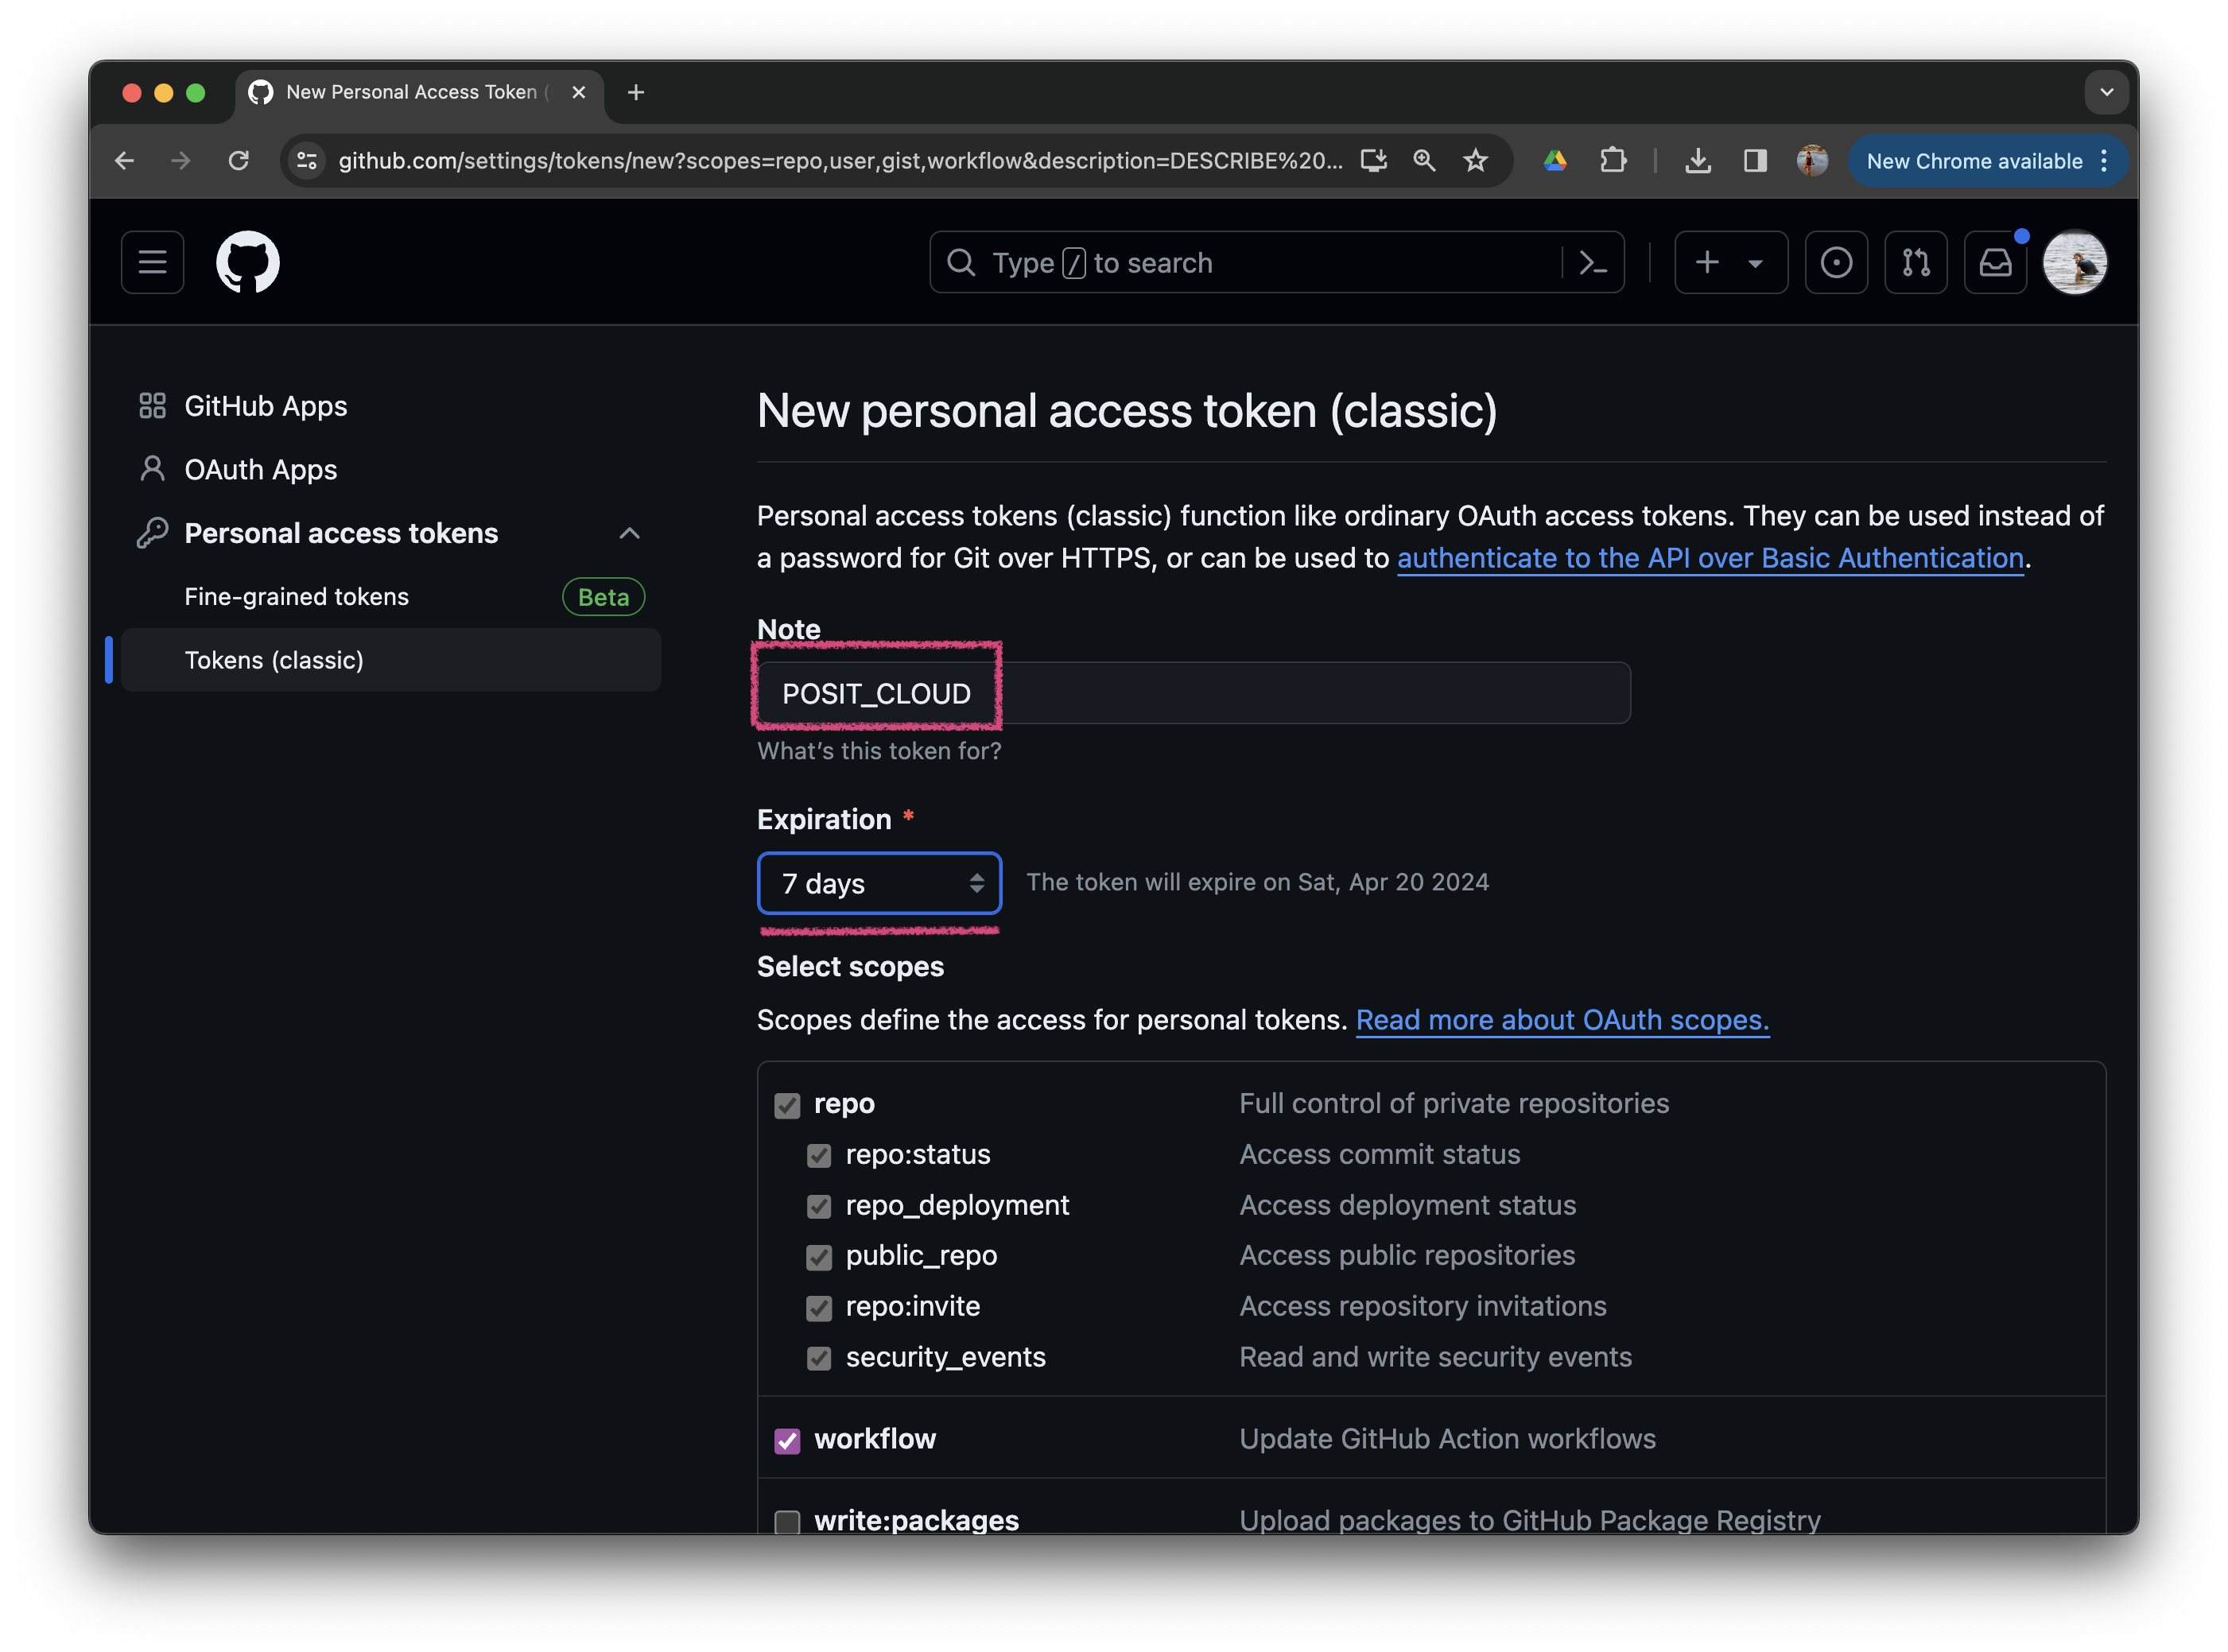The image size is (2228, 1652).
Task: Go to OAuth Apps in sidebar
Action: (x=260, y=469)
